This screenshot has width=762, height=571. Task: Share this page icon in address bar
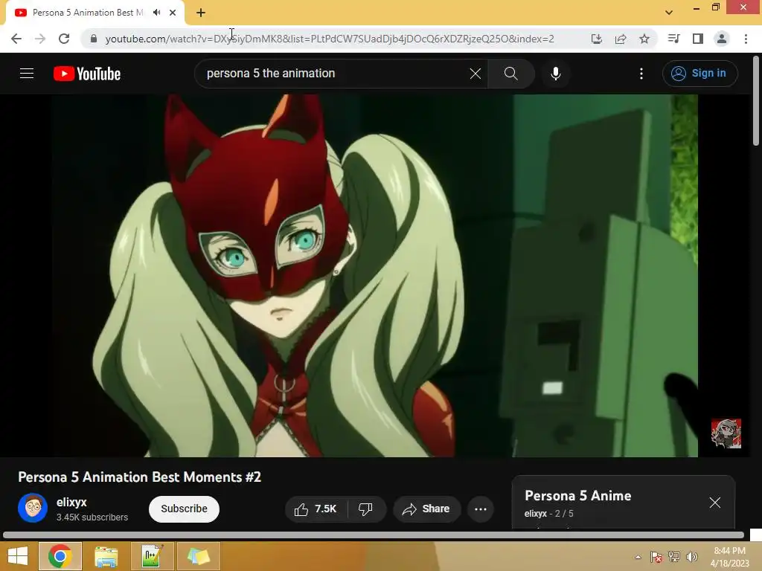click(x=621, y=39)
